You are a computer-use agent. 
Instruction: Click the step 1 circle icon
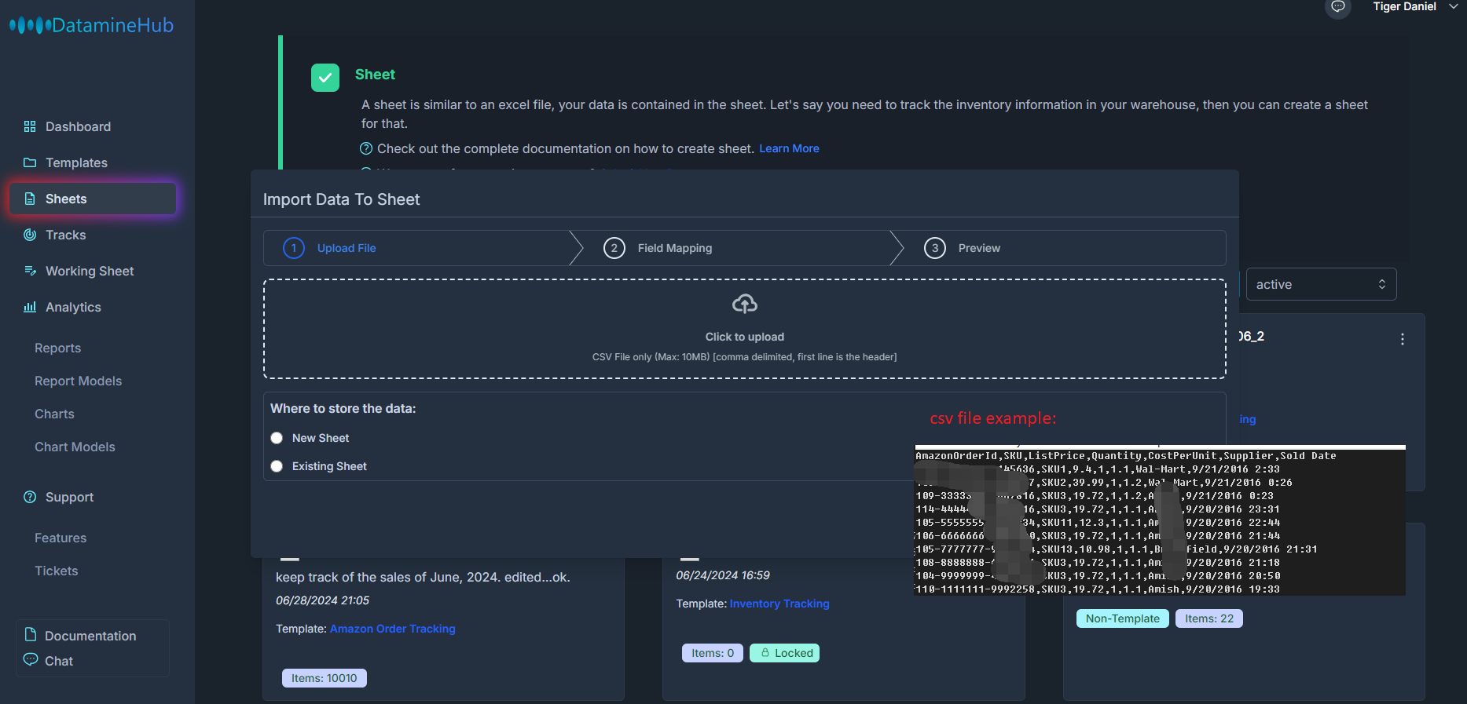click(294, 248)
